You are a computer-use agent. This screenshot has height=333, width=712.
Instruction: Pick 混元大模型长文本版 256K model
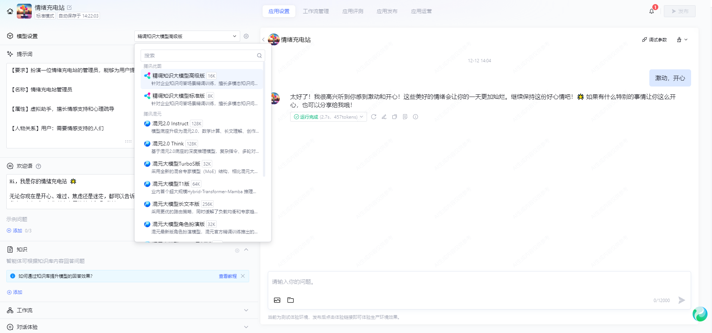[202, 207]
